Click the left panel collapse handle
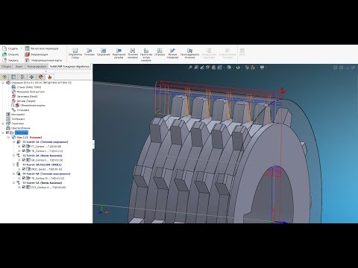This screenshot has width=358, height=268. pos(93,144)
